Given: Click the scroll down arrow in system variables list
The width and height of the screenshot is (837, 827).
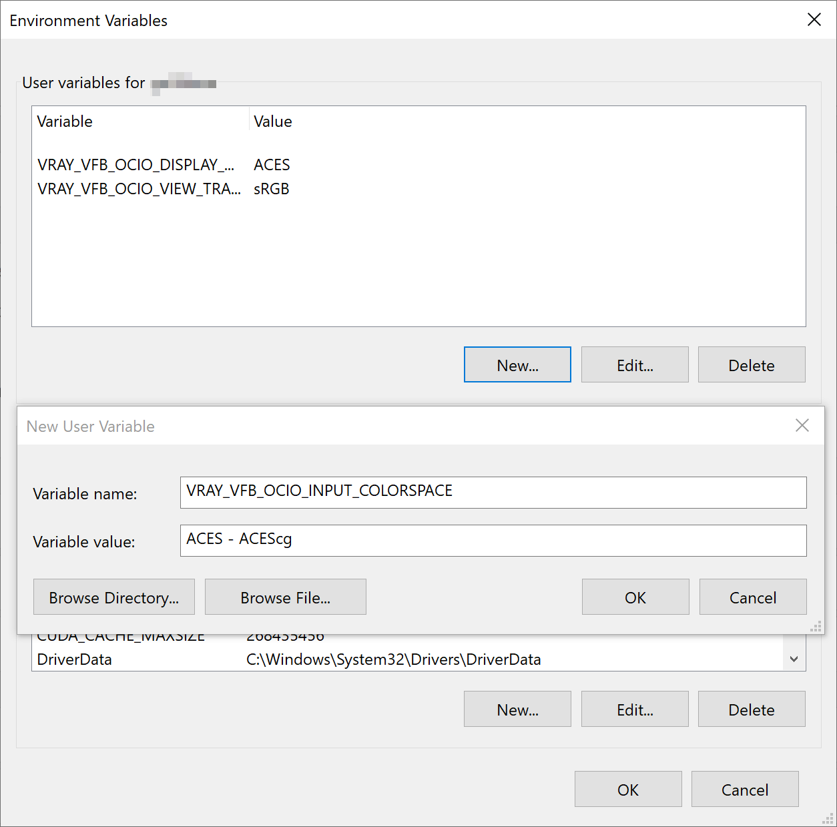Looking at the screenshot, I should pyautogui.click(x=794, y=659).
